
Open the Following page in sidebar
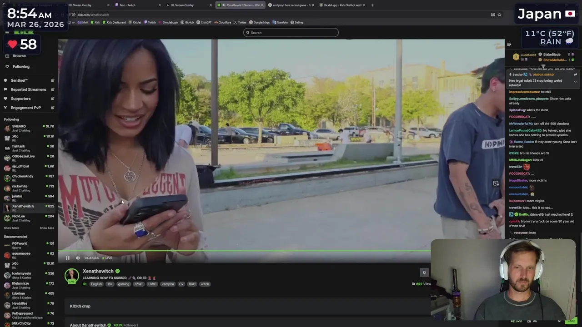(x=21, y=67)
